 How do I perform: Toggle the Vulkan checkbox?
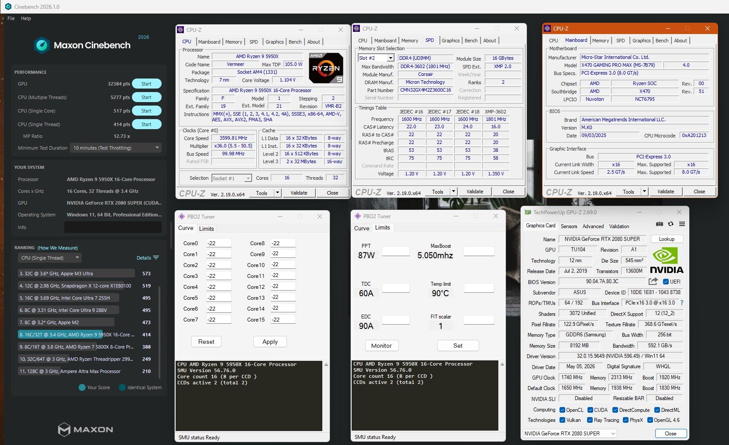click(562, 420)
